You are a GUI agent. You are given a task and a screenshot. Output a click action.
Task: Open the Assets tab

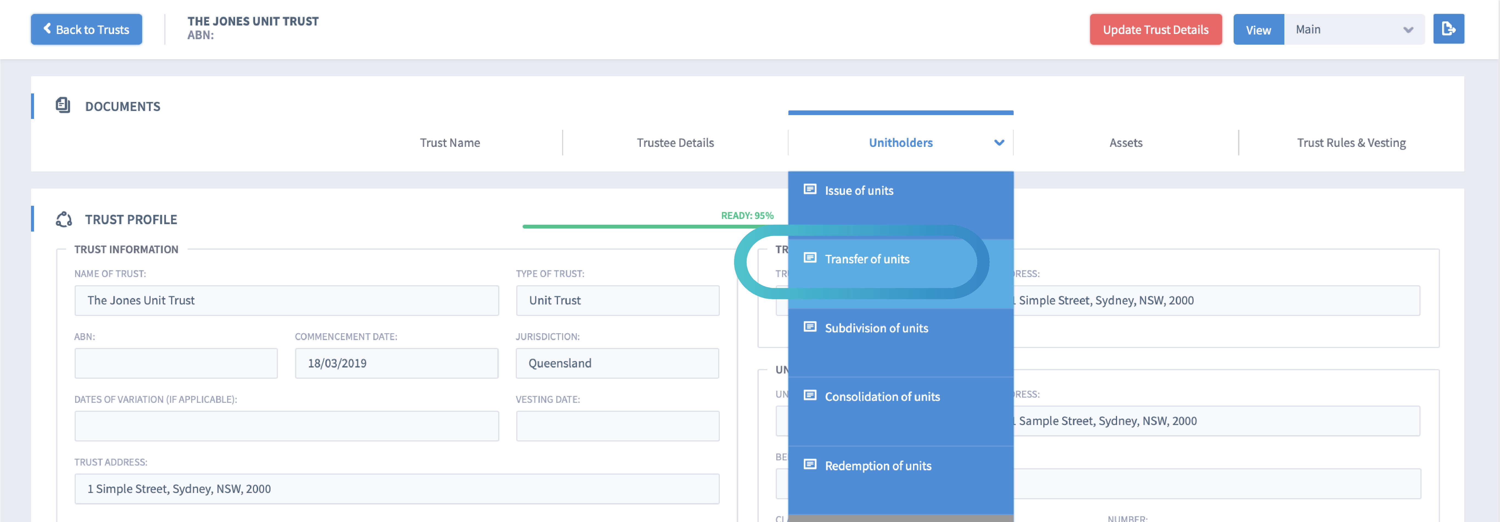pos(1126,142)
